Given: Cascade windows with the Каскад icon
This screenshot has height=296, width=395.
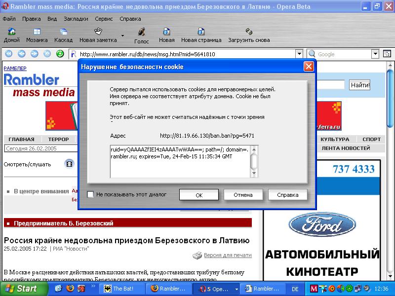Looking at the screenshot, I should click(x=64, y=35).
